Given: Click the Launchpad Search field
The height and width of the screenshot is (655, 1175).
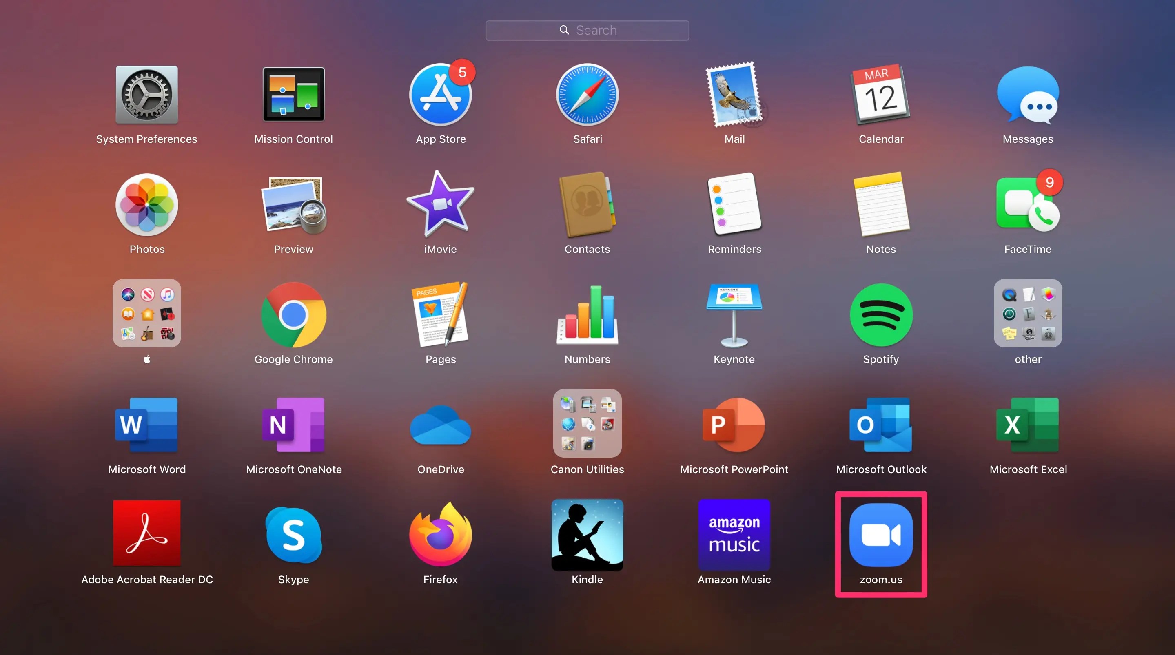Looking at the screenshot, I should pos(587,30).
